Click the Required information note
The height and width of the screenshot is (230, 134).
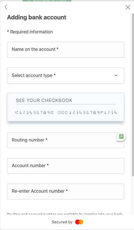click(x=30, y=32)
